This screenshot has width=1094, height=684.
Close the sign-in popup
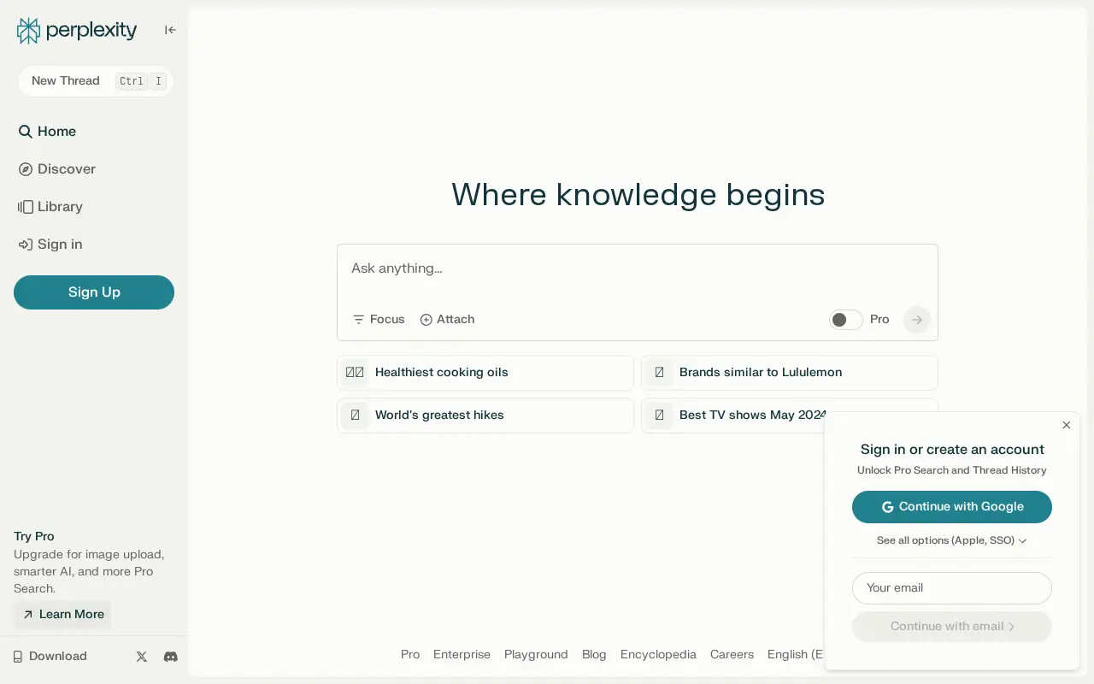[1067, 425]
